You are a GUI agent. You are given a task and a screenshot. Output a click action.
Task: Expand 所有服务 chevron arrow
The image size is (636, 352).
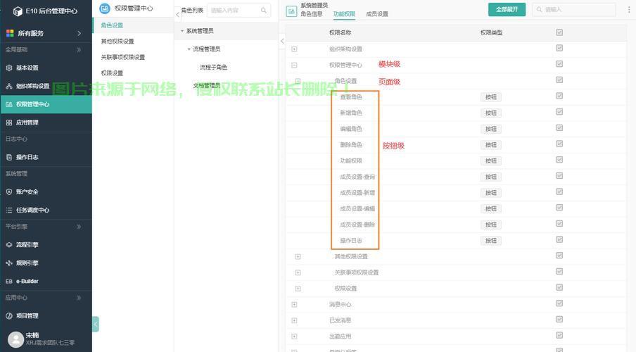click(x=79, y=33)
